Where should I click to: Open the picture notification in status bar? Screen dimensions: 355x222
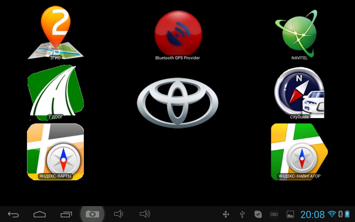[290, 214]
